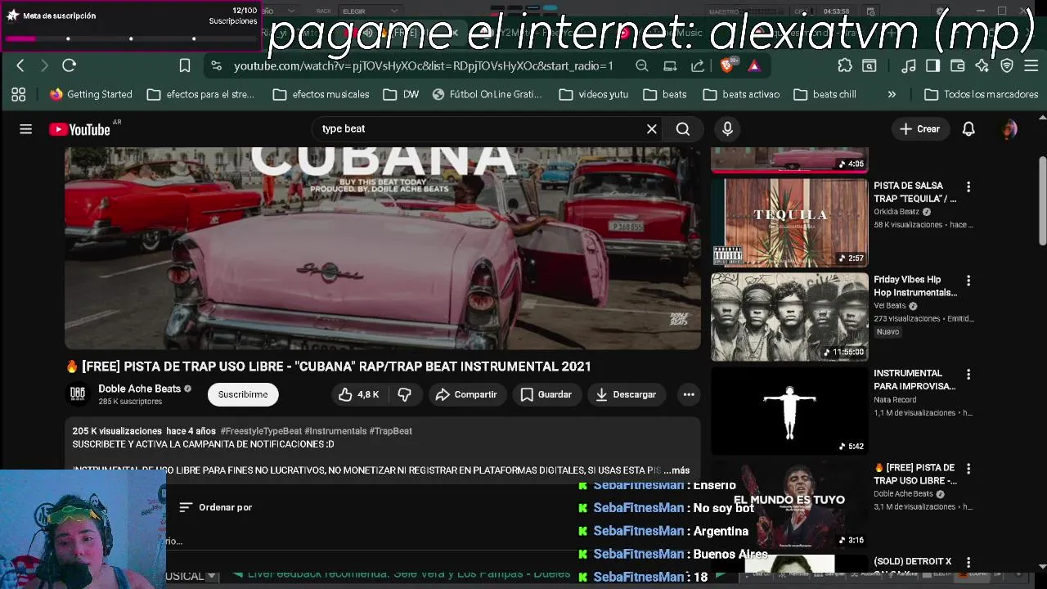The width and height of the screenshot is (1047, 589).
Task: Open Leo AI sparkle icon
Action: click(982, 65)
